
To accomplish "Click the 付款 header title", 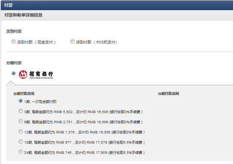I will point(8,5).
